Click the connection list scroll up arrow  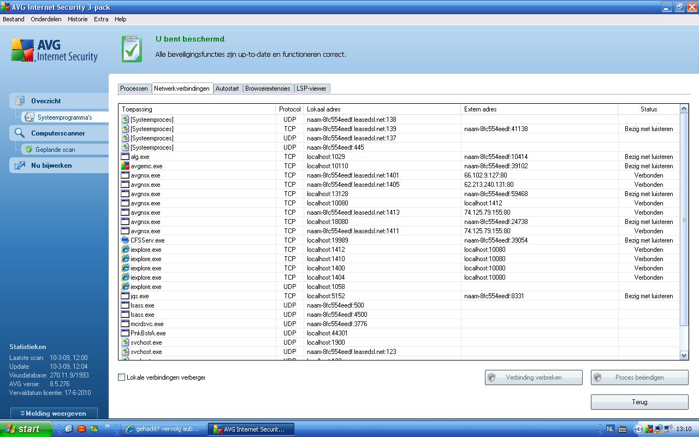pos(684,109)
